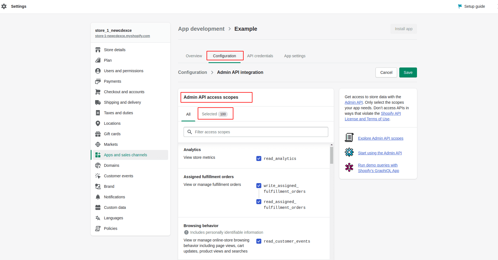Click the Start using Admin API gear icon
The image size is (498, 260).
349,152
